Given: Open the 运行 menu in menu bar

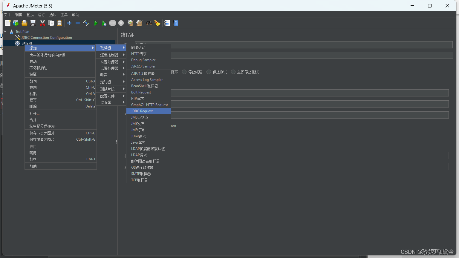Looking at the screenshot, I should point(41,15).
